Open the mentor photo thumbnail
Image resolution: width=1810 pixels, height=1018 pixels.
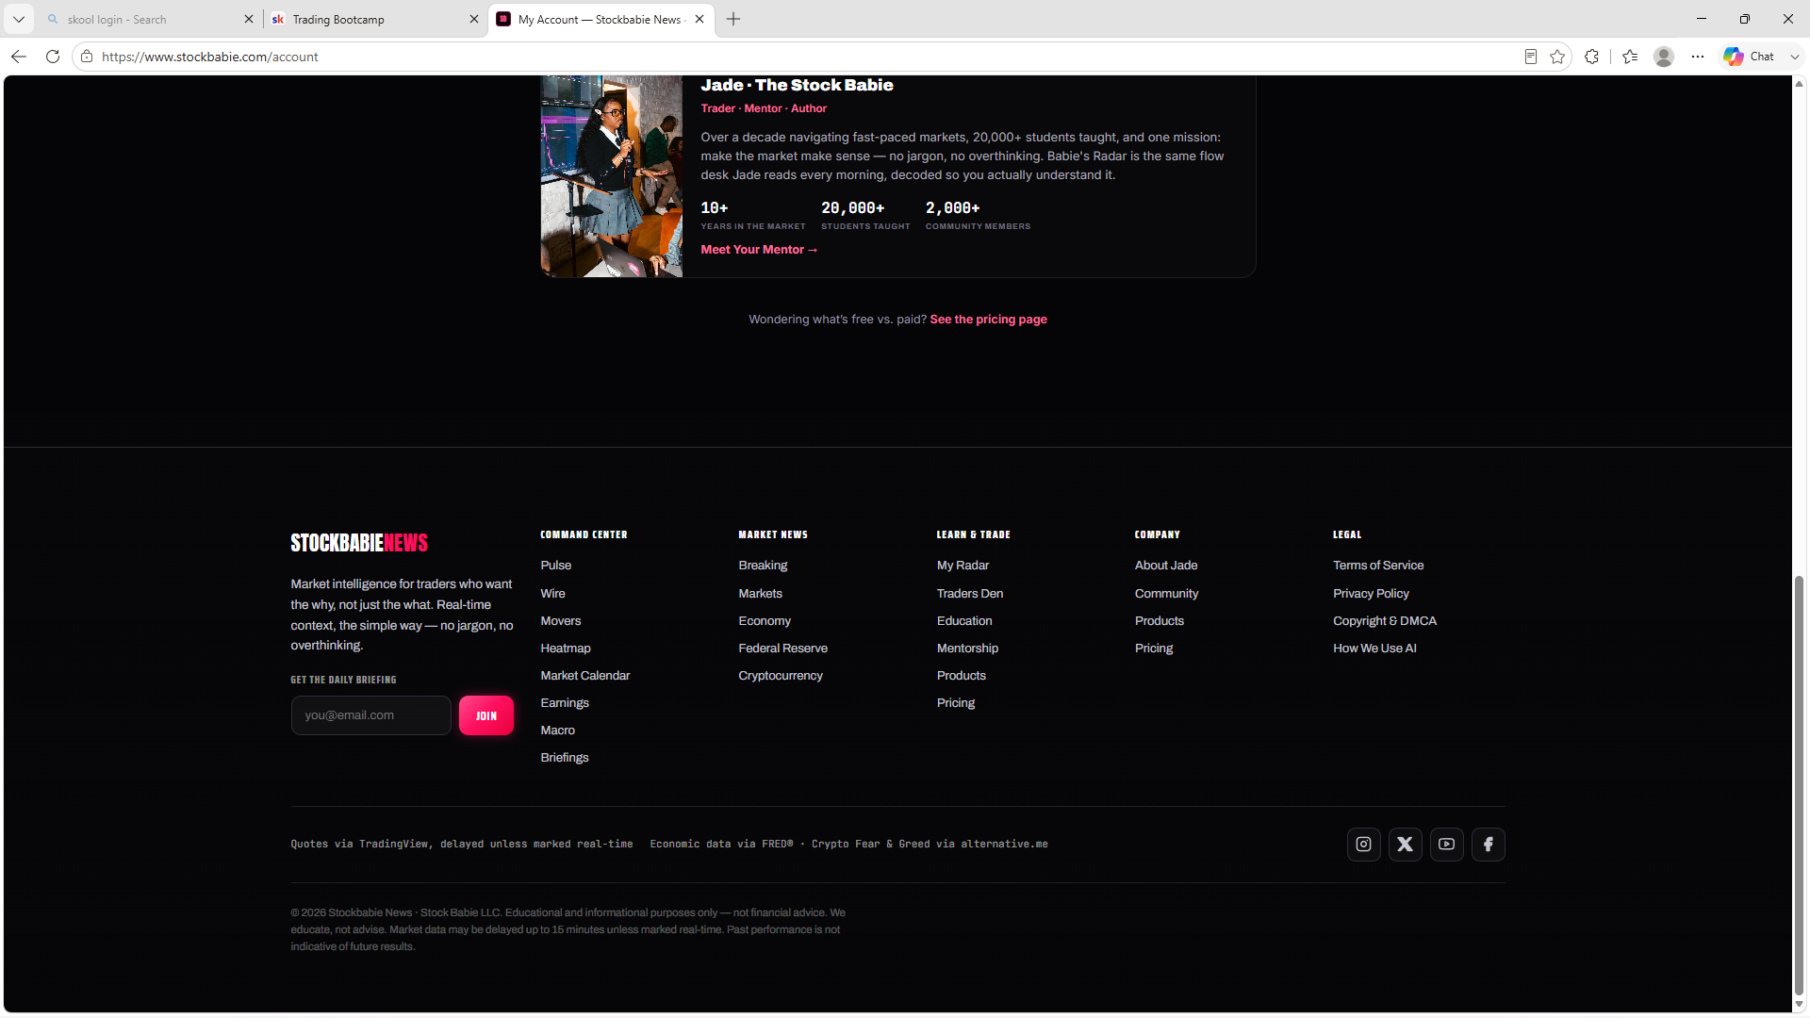click(612, 176)
